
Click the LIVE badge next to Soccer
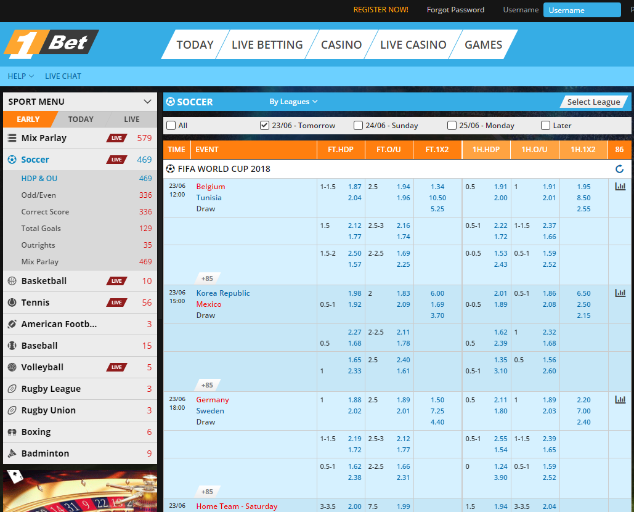[117, 160]
